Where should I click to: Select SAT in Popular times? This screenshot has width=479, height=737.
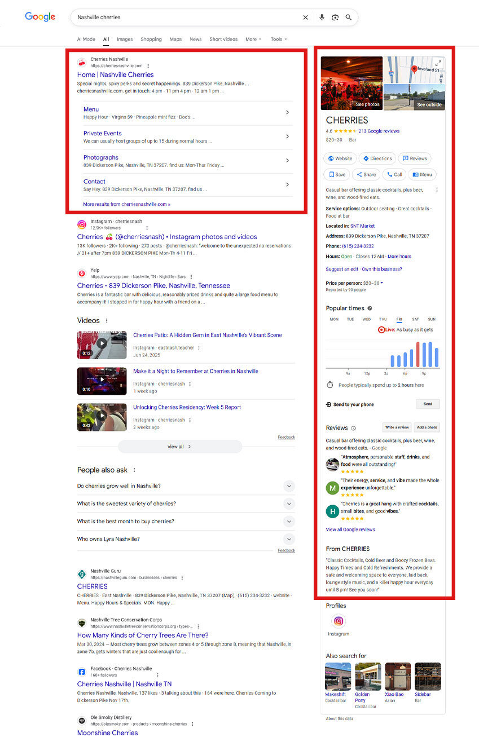pos(415,319)
